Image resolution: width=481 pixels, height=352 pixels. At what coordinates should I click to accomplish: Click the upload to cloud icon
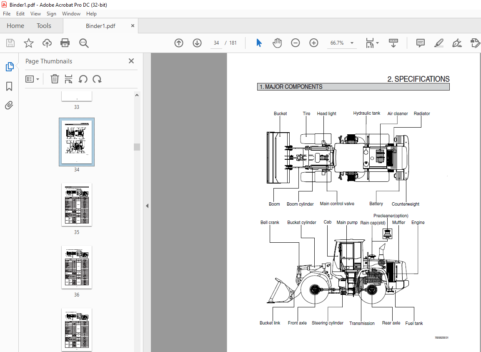pos(47,43)
